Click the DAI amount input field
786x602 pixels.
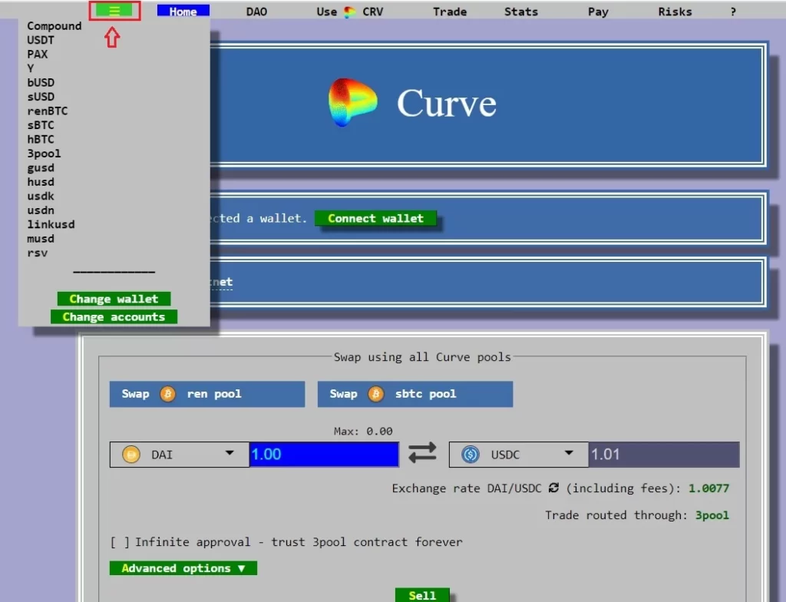[x=323, y=455]
